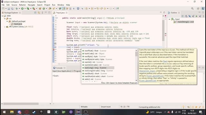Image resolution: width=206 pixels, height=115 pixels.
Task: Click the proposal list's scrollbar thumb
Action: tap(136, 54)
